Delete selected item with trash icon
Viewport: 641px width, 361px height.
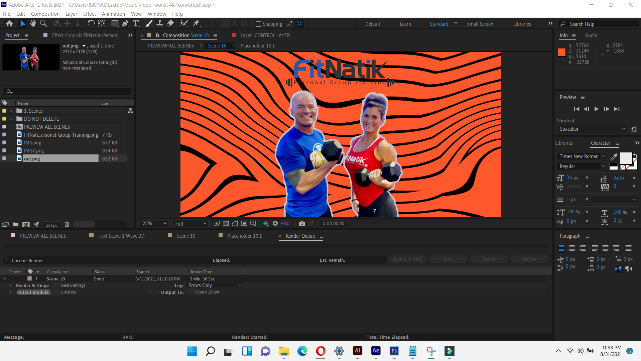[x=67, y=225]
